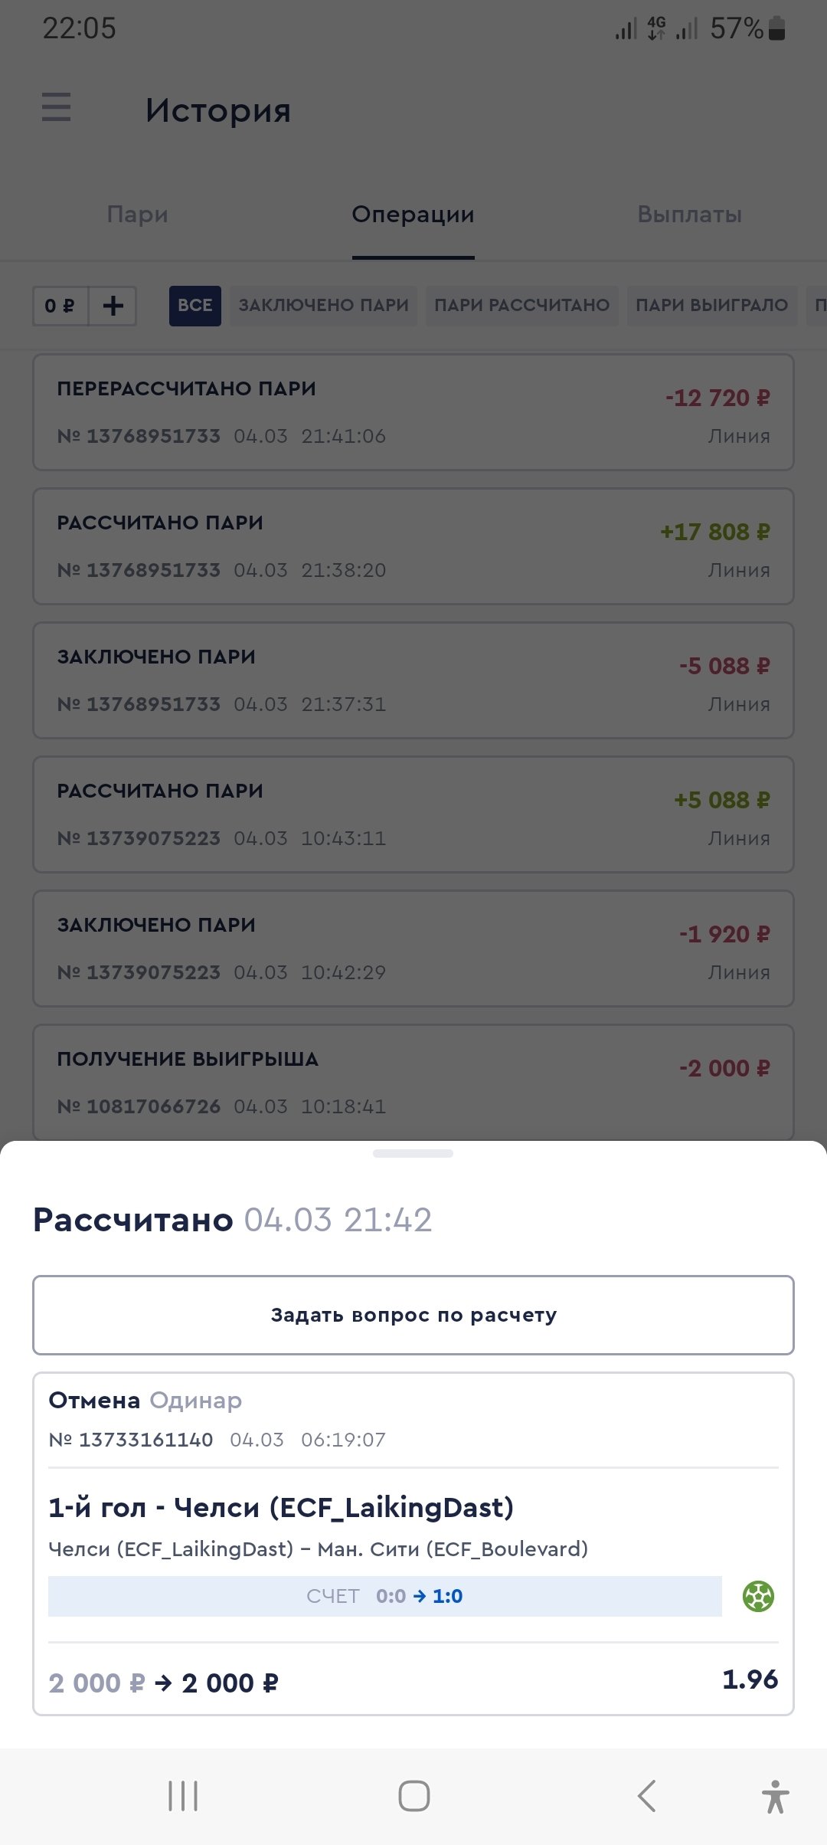Filter by ПАРИ РАССЧИТАНО chip
The image size is (827, 1845).
[x=521, y=306]
